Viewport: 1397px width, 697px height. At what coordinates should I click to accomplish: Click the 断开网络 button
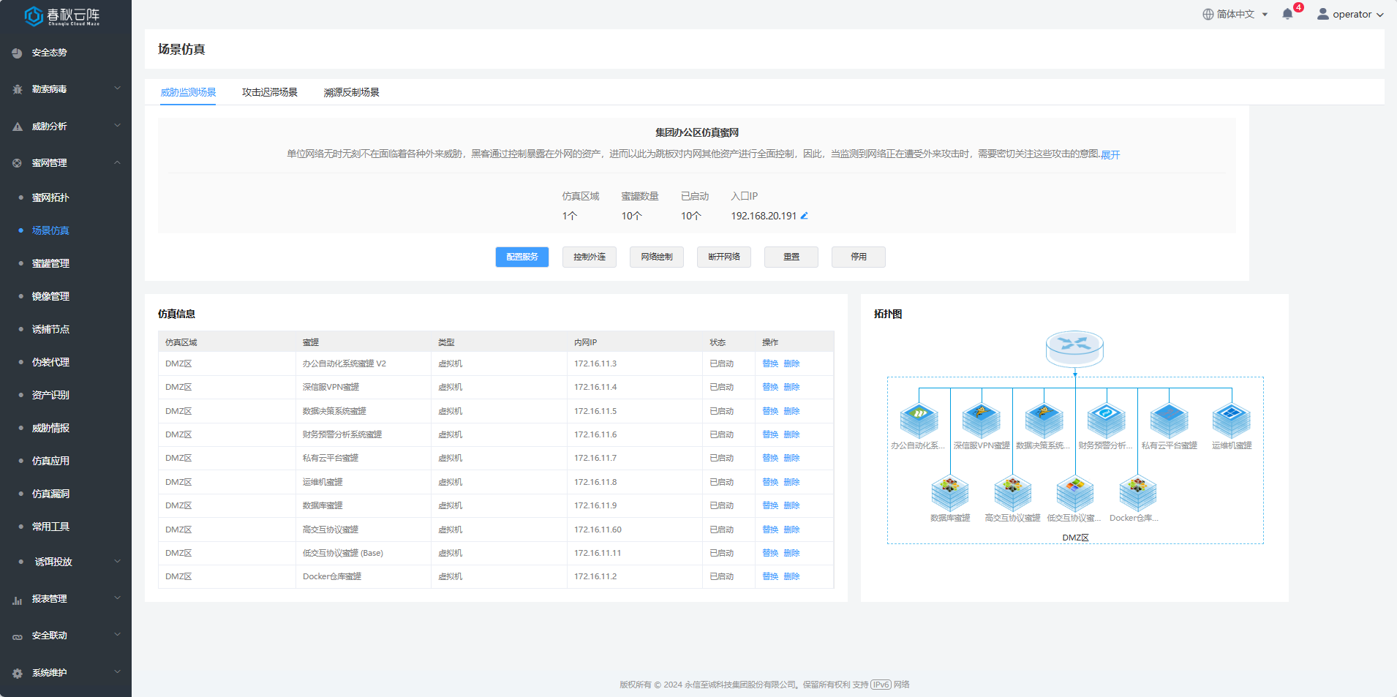723,257
